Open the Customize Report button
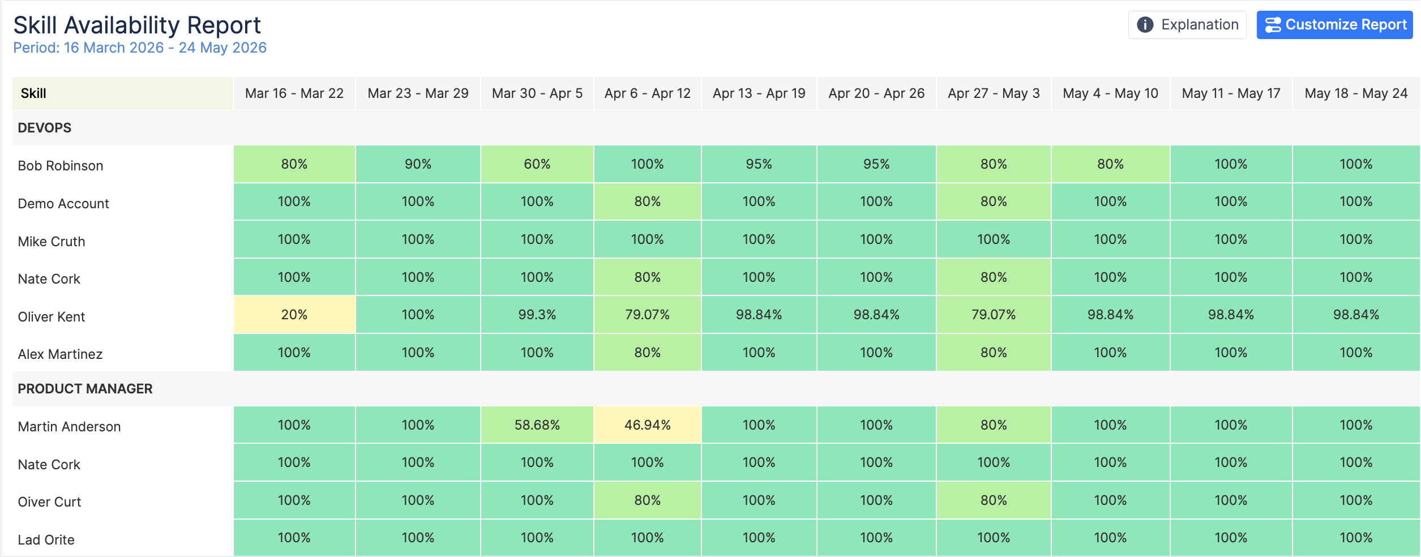This screenshot has width=1421, height=557. (x=1334, y=25)
